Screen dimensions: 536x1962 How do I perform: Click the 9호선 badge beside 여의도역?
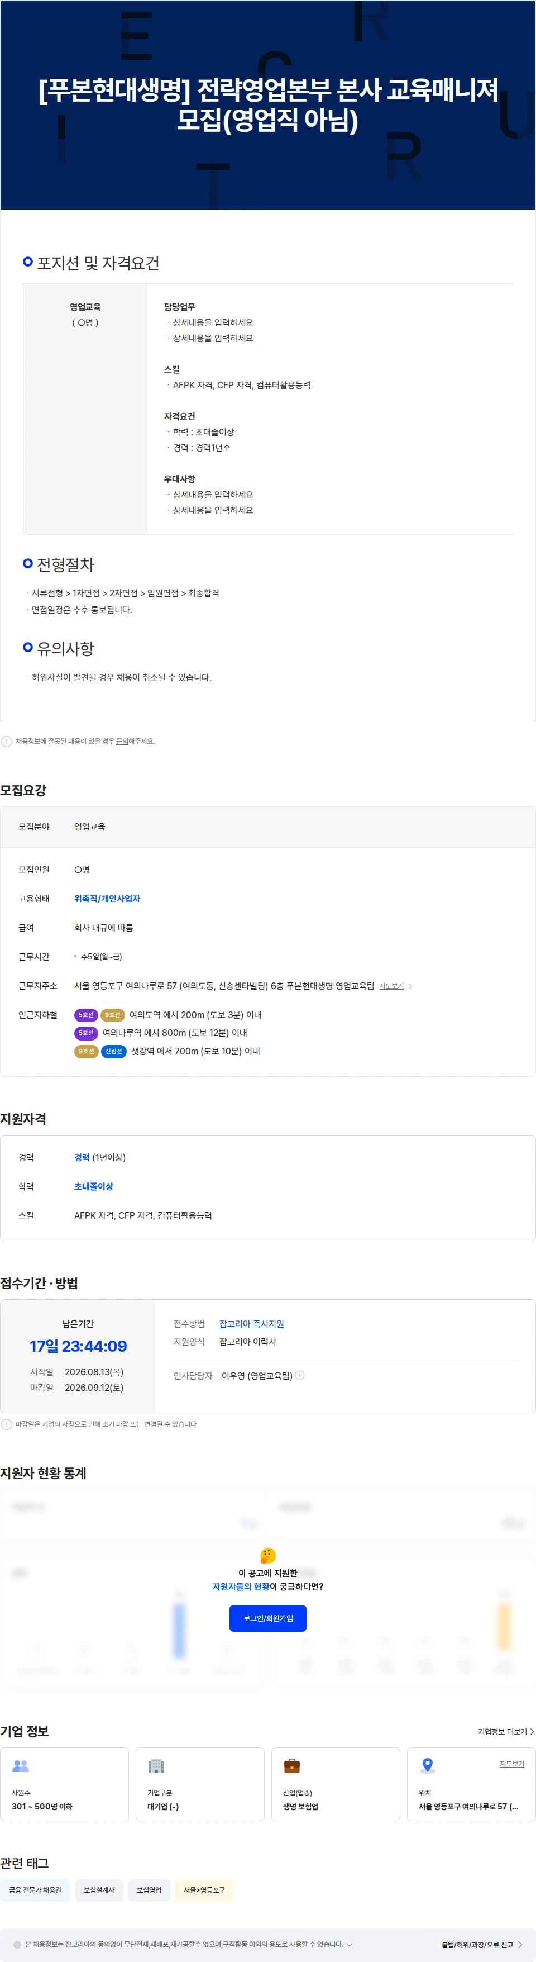tap(113, 1014)
